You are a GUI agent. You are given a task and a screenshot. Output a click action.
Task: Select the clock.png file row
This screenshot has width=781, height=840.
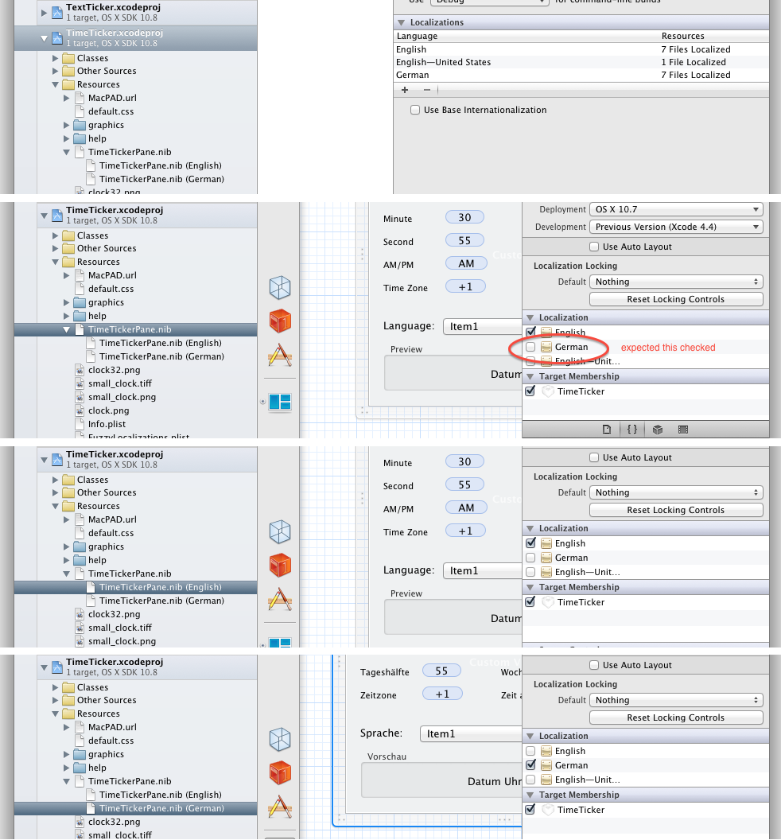pos(135,410)
